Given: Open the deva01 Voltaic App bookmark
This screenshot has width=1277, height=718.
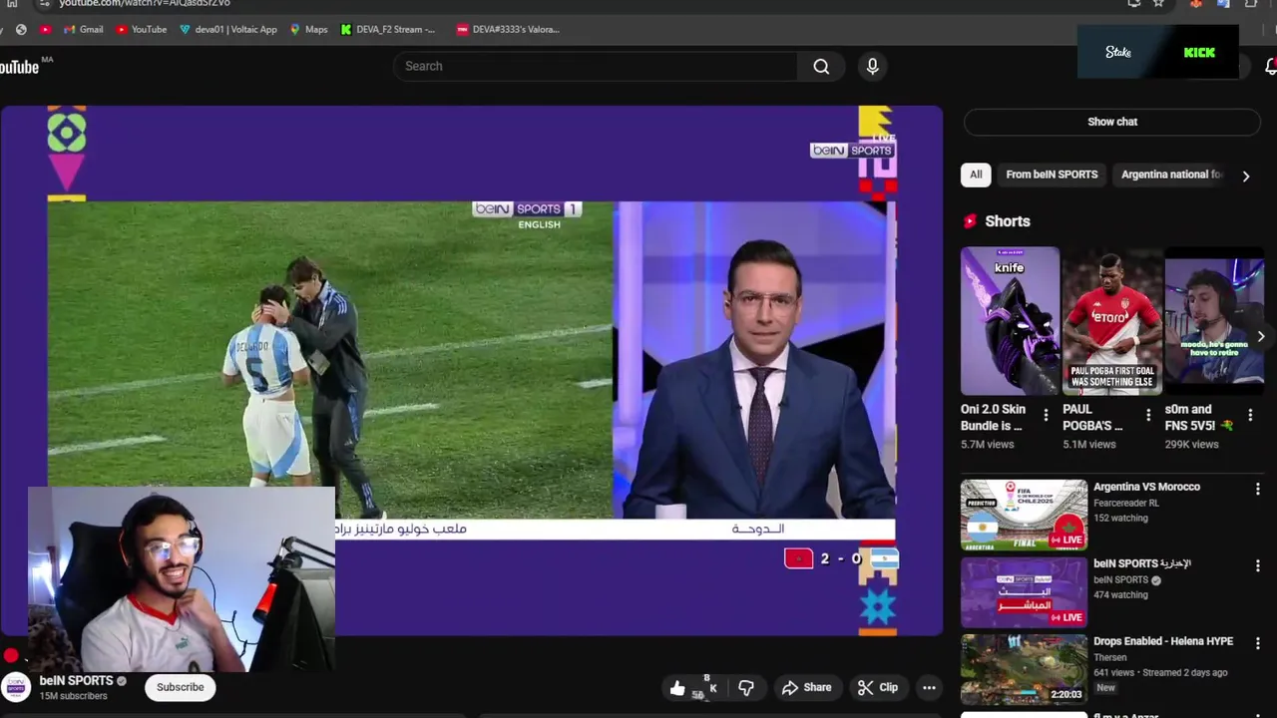Looking at the screenshot, I should (x=228, y=29).
